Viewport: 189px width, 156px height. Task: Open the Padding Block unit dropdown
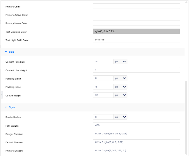click(120, 78)
